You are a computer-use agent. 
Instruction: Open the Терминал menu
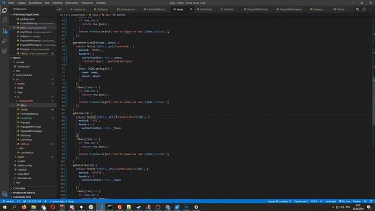click(x=87, y=3)
